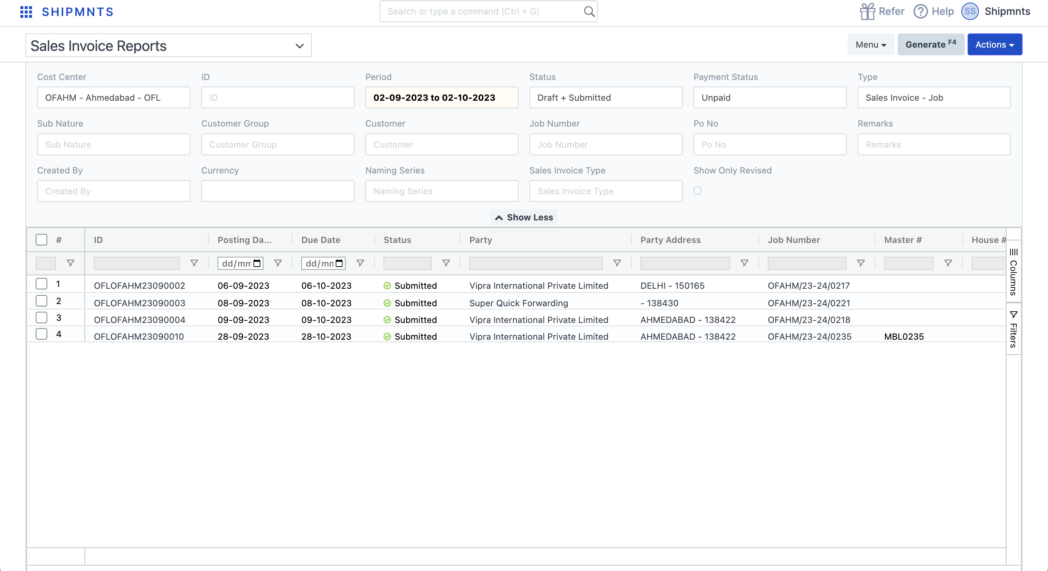Click the Sales Invoice Type input field

[x=606, y=191]
